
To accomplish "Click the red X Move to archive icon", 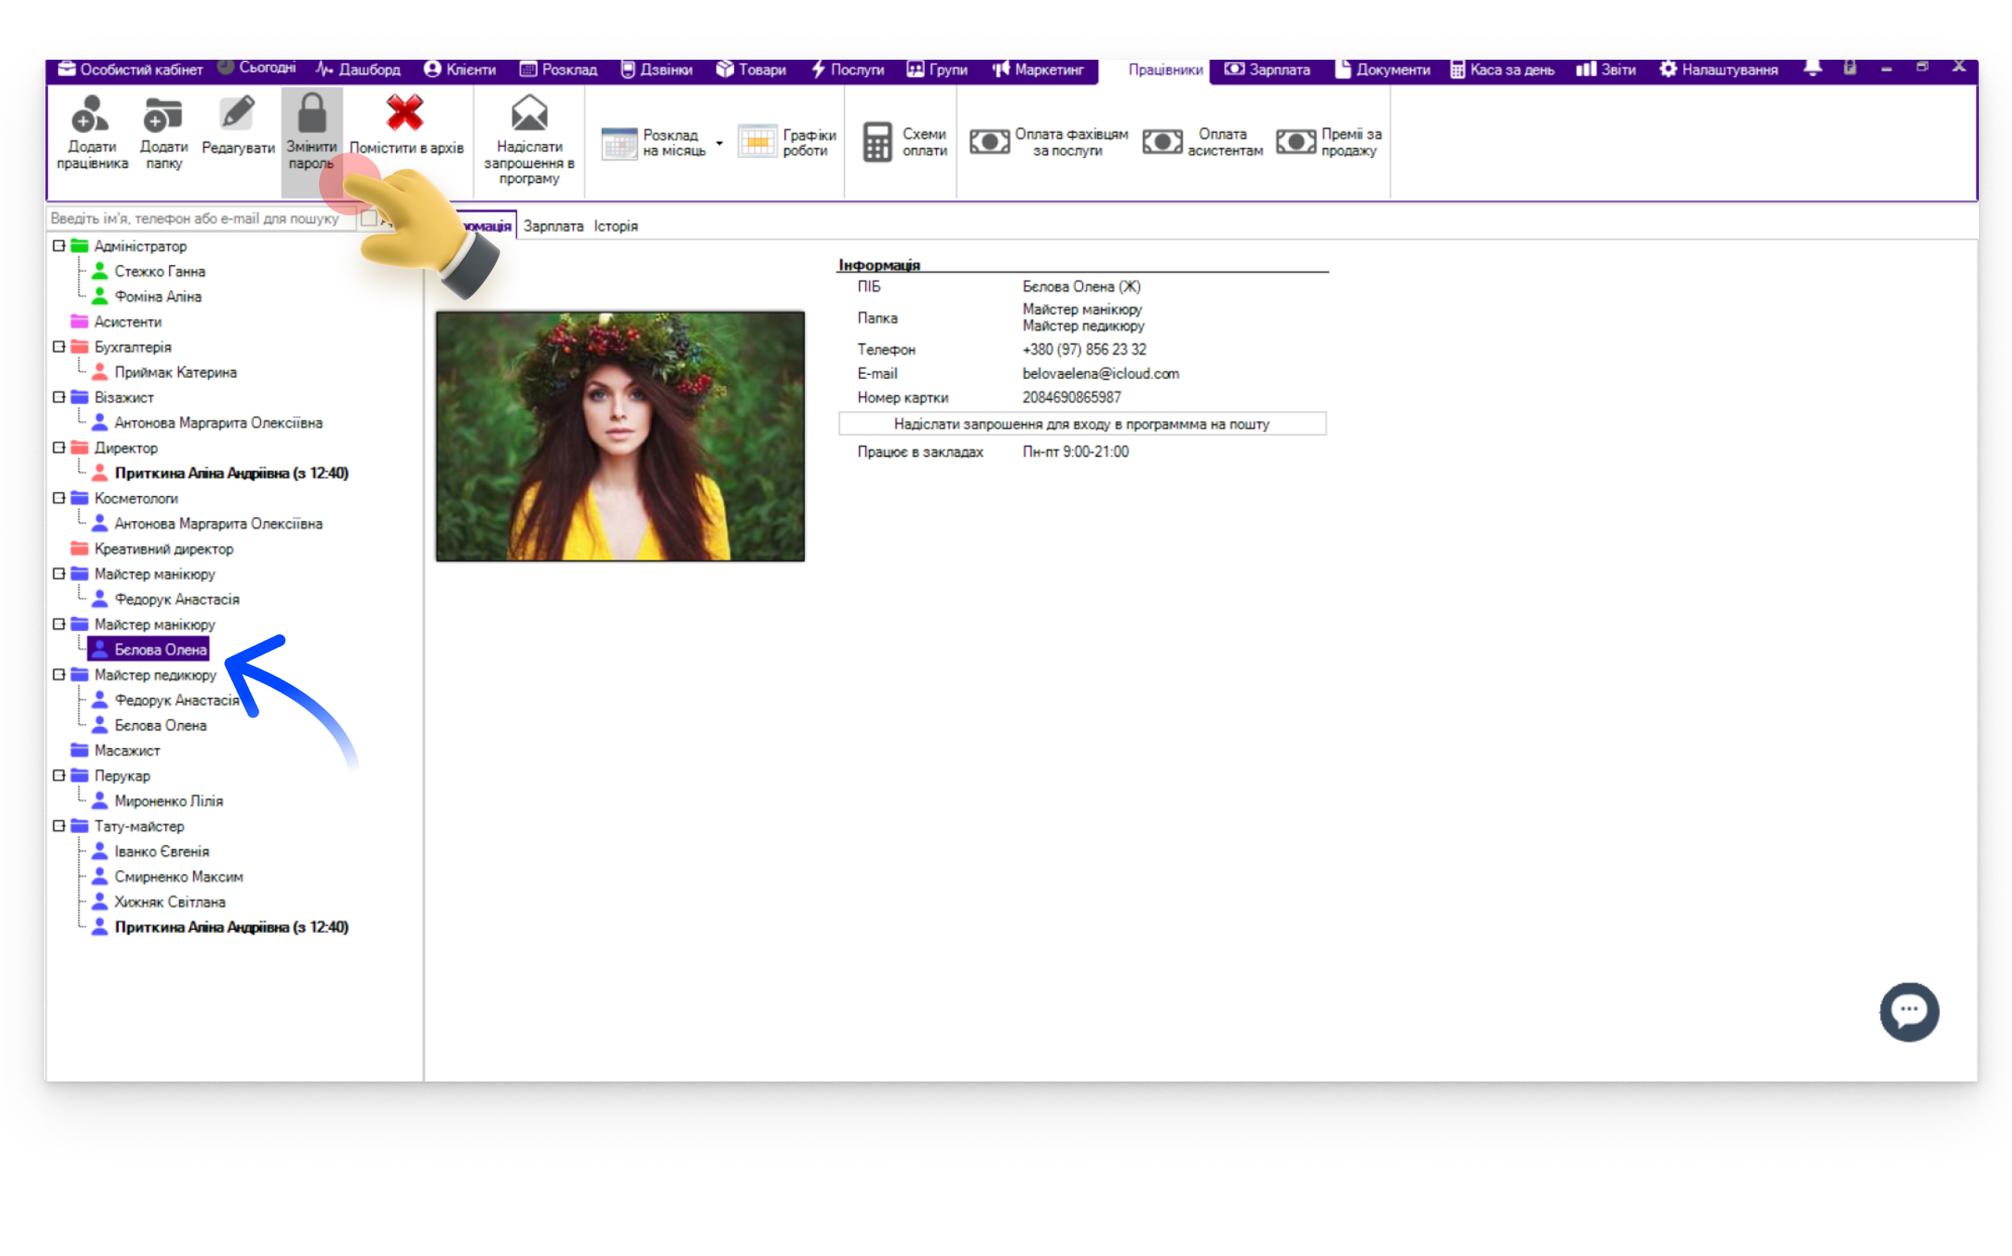I will [x=405, y=113].
